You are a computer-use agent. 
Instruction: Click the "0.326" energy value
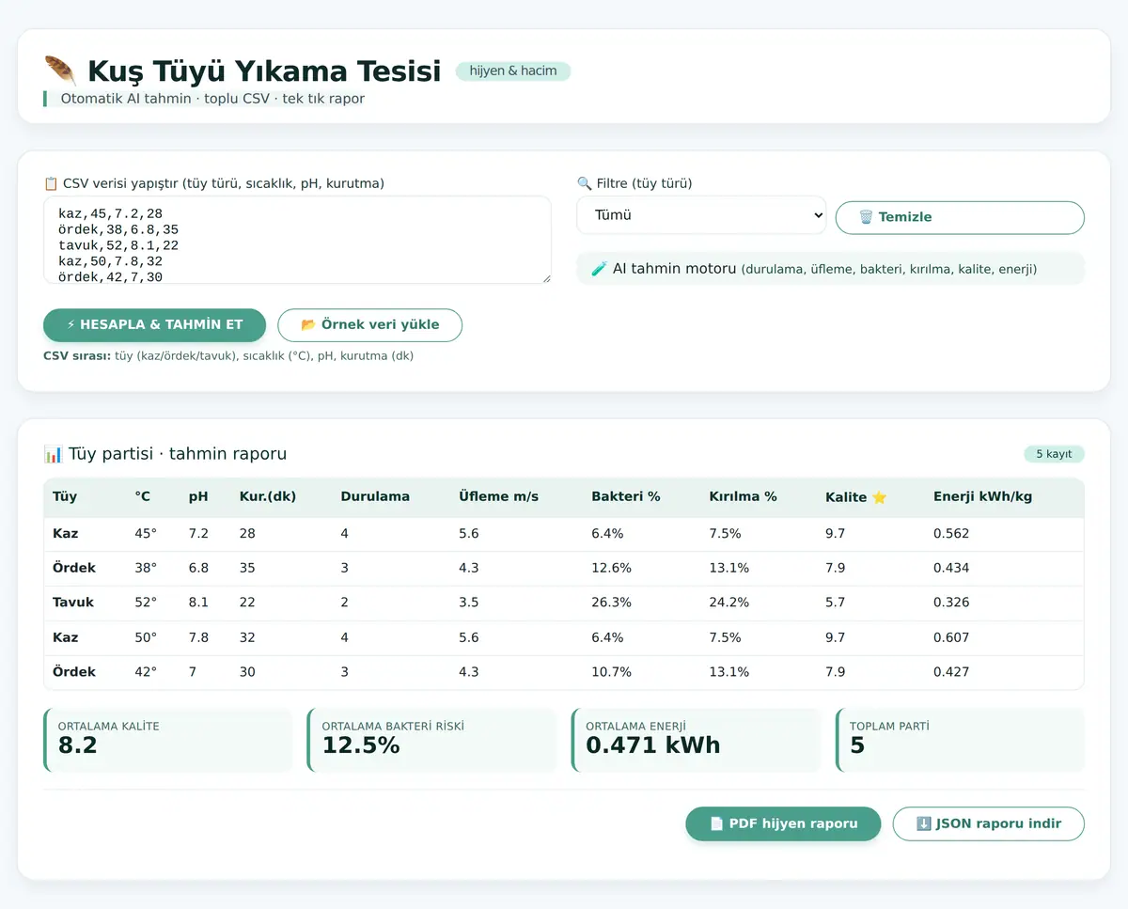[951, 603]
